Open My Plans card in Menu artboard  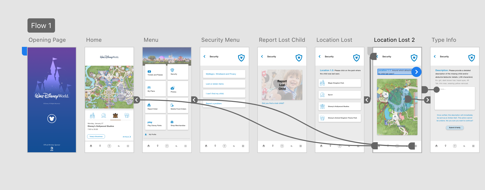pos(155,89)
